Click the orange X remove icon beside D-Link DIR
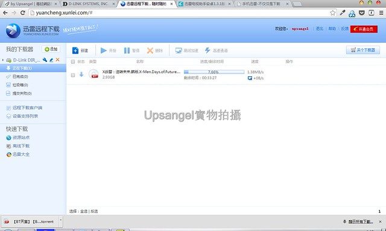The width and height of the screenshot is (386, 231). (x=58, y=60)
